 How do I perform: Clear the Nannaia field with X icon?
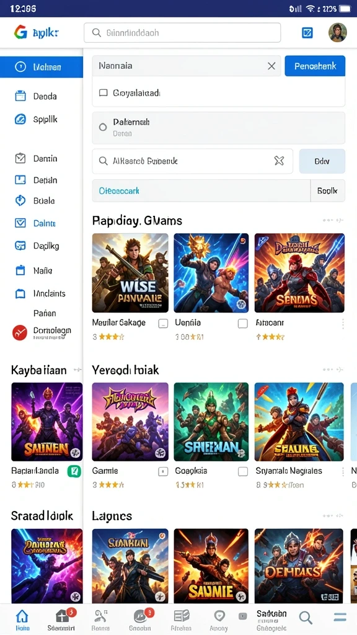click(x=271, y=66)
